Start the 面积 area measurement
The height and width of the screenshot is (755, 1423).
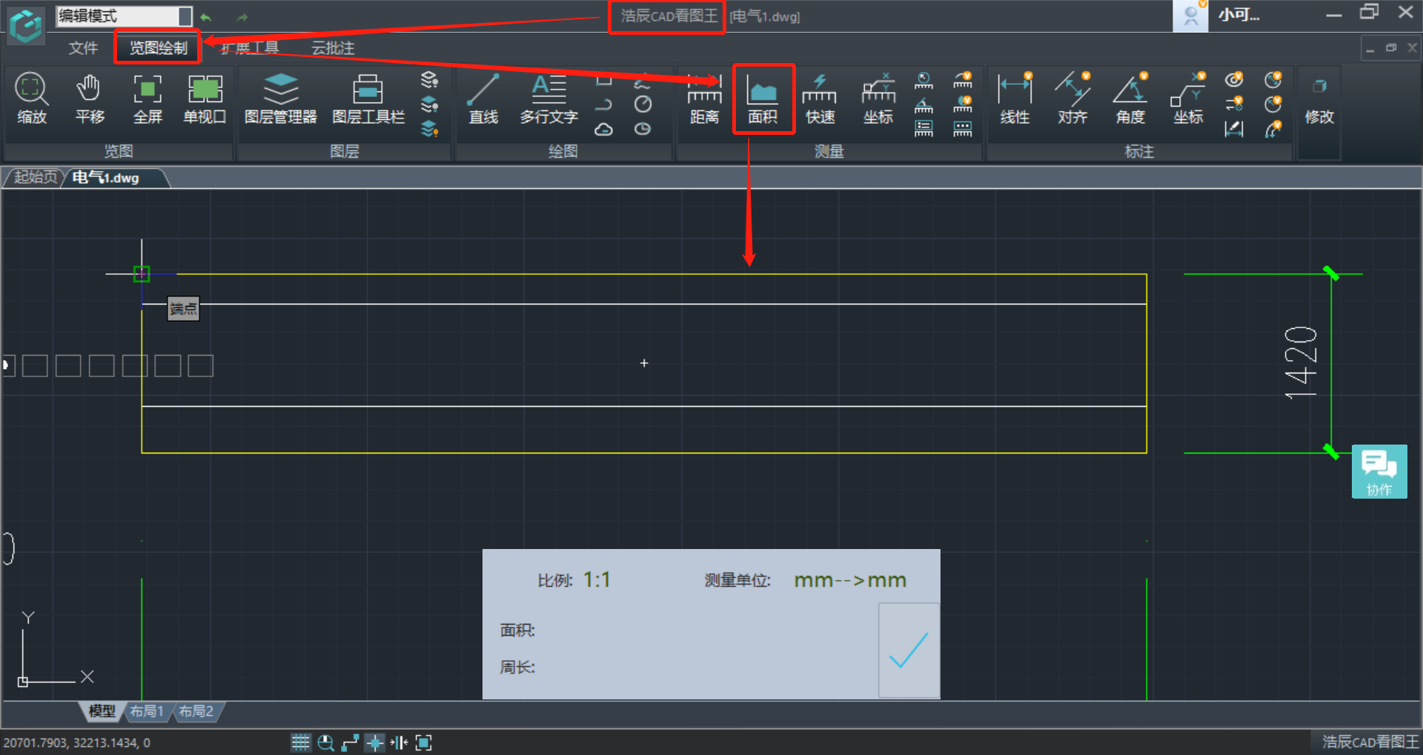pos(763,99)
